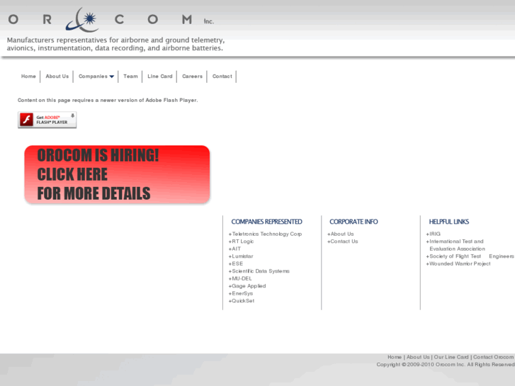This screenshot has height=386, width=515.
Task: Open the About Us menu item
Action: pyautogui.click(x=57, y=76)
